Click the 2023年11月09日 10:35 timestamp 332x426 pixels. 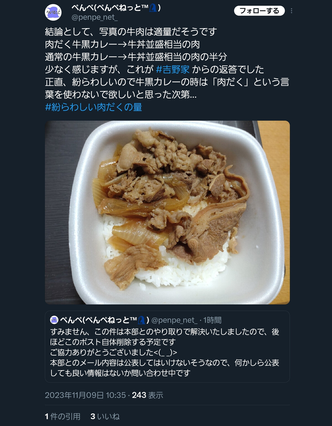click(x=85, y=395)
